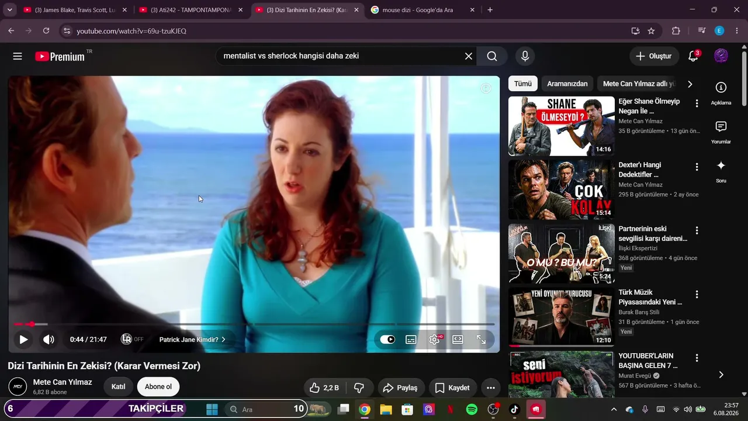Enter full screen mode

coord(481,339)
